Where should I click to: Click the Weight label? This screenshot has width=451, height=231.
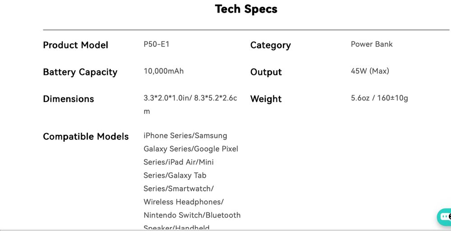266,99
